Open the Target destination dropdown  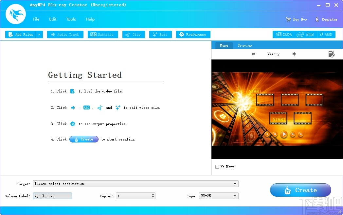235,184
